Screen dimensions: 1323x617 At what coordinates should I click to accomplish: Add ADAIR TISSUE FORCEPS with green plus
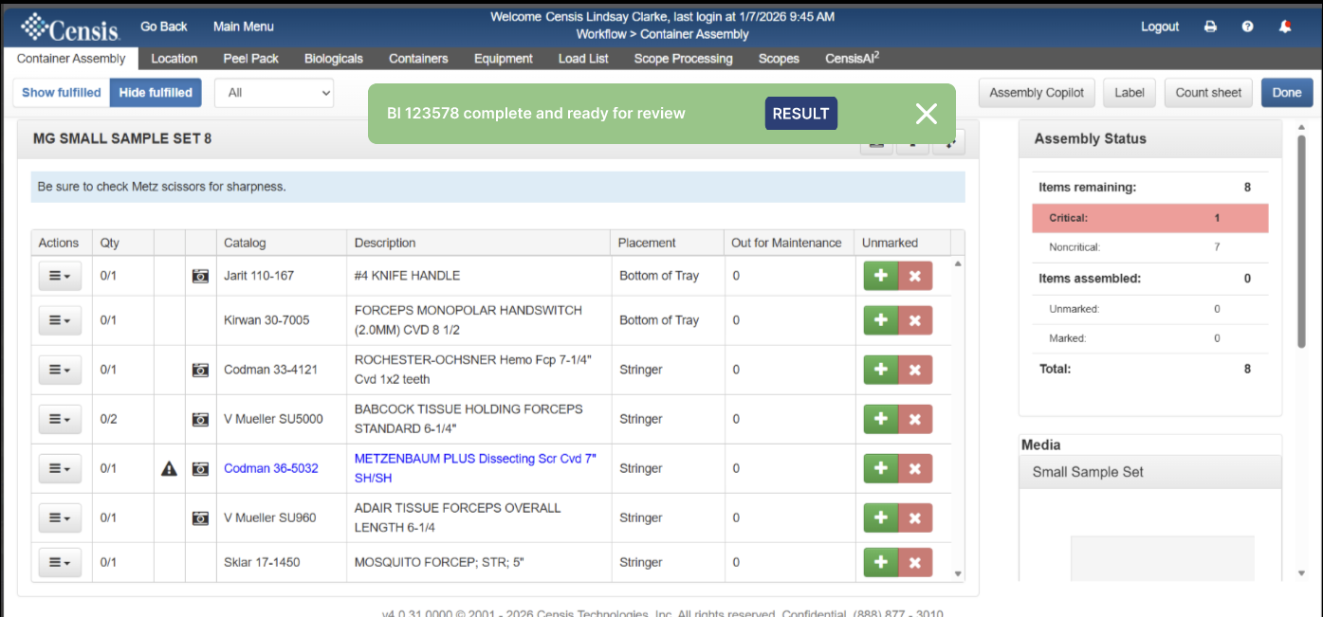click(x=881, y=517)
